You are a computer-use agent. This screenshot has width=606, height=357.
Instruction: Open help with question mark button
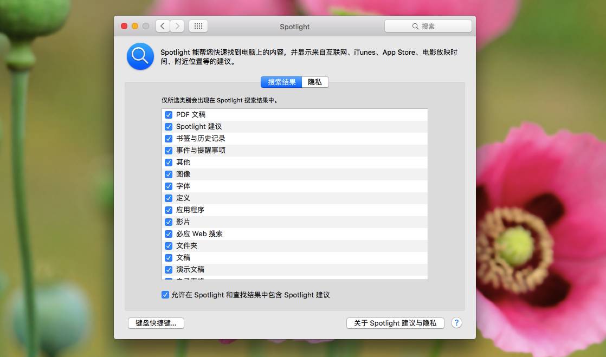[x=456, y=323]
